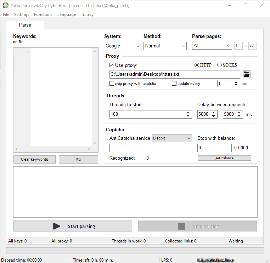Click the folder icon to browse proxy file
This screenshot has height=263, width=270.
coord(247,74)
